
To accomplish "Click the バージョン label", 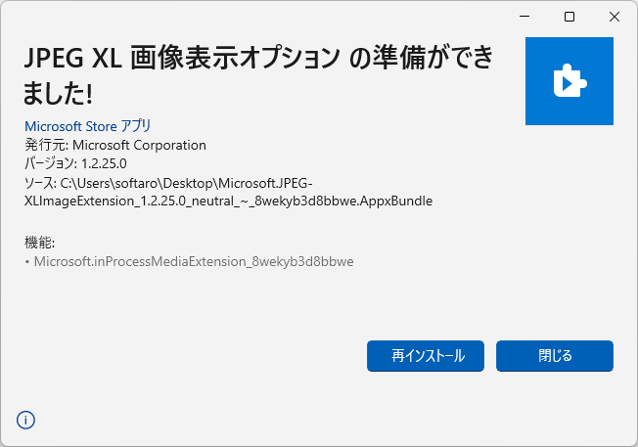I will (x=51, y=163).
